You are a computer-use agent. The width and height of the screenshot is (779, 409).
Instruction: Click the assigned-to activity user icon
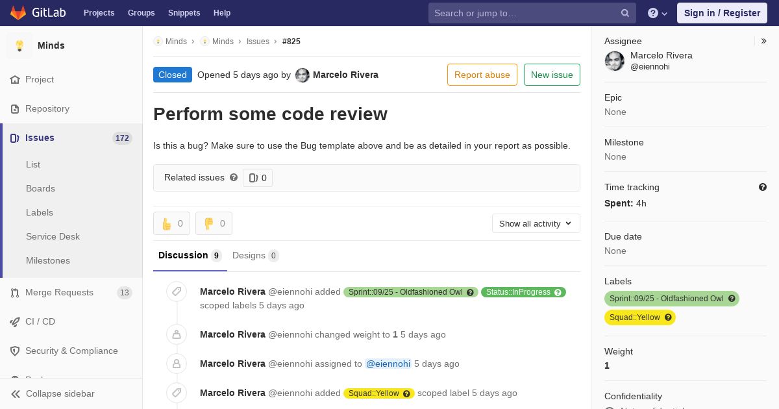[177, 364]
